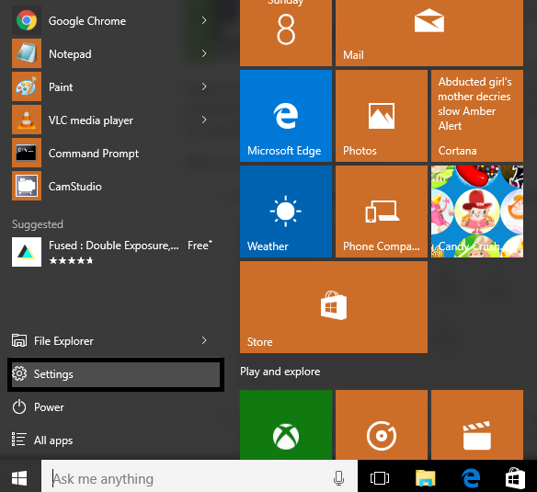The height and width of the screenshot is (492, 537).
Task: Open the Mail tile
Action: point(429,33)
